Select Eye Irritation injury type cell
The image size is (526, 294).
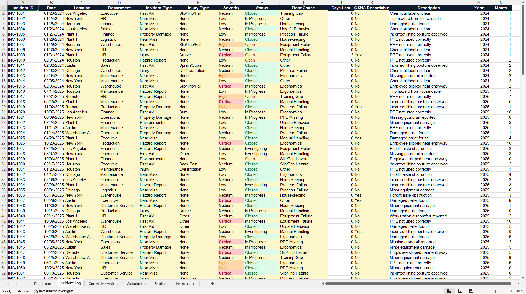point(198,169)
